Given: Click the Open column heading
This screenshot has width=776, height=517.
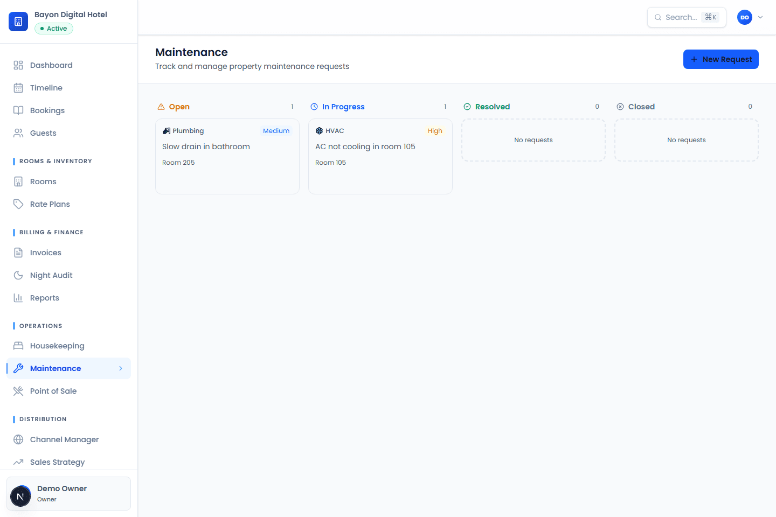Looking at the screenshot, I should (179, 107).
